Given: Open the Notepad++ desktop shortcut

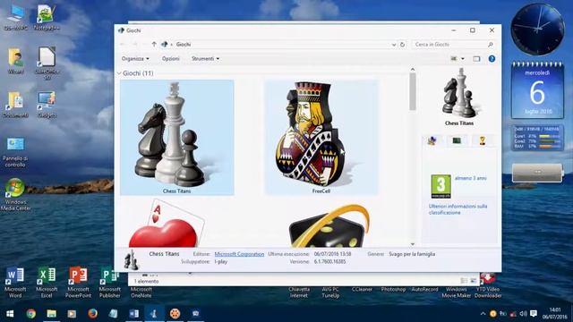Looking at the screenshot, I should [47, 18].
